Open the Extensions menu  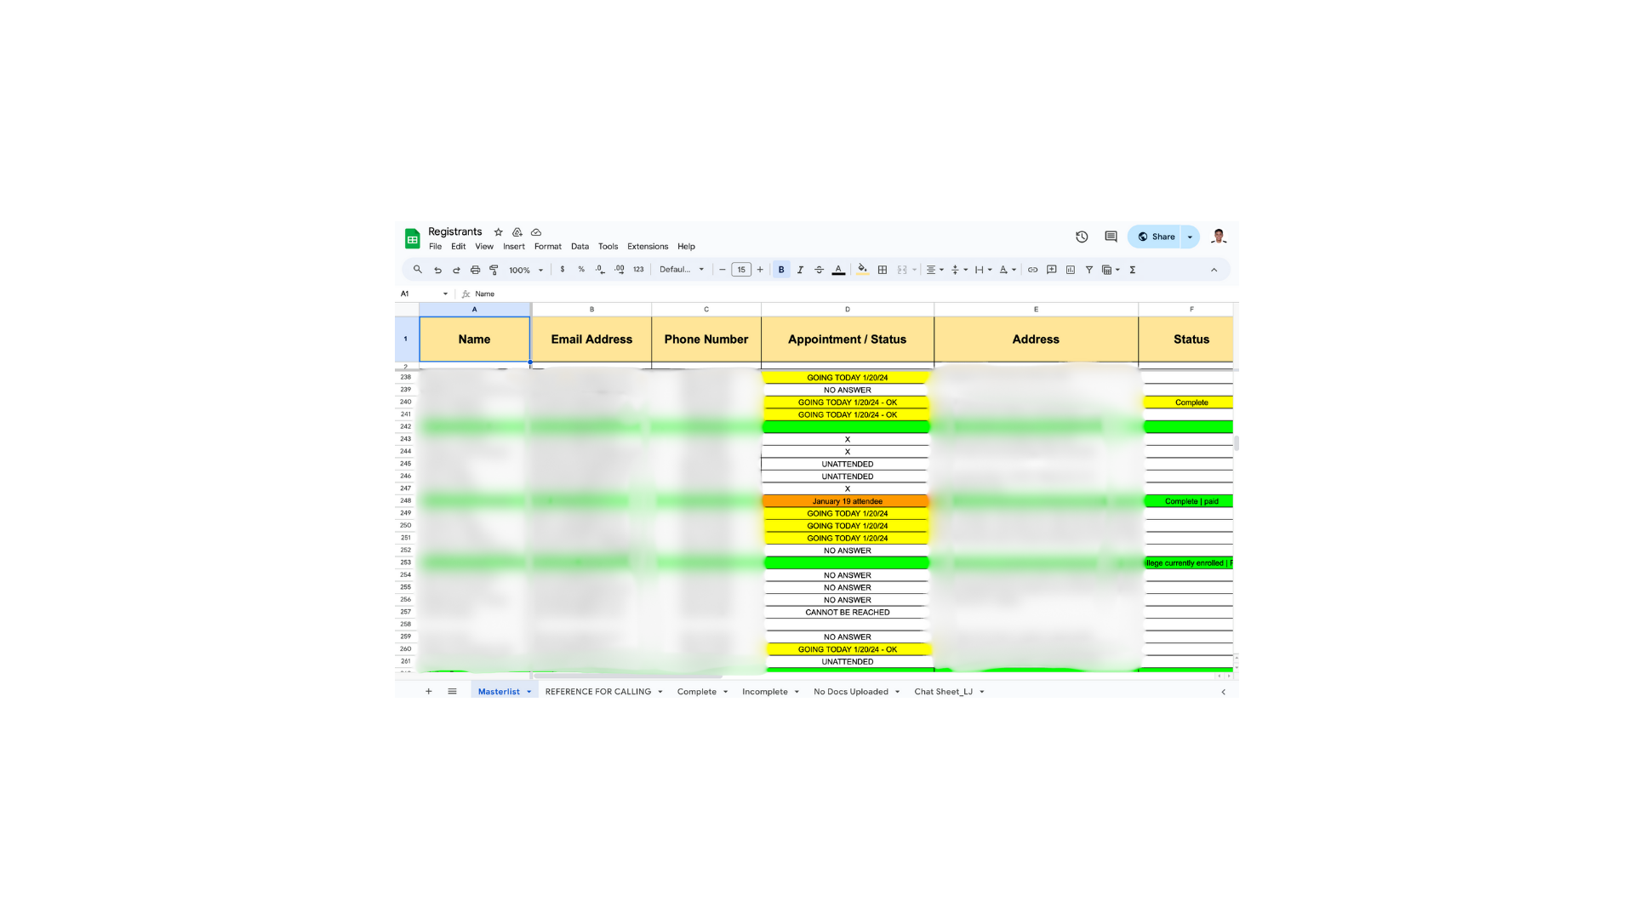click(647, 247)
